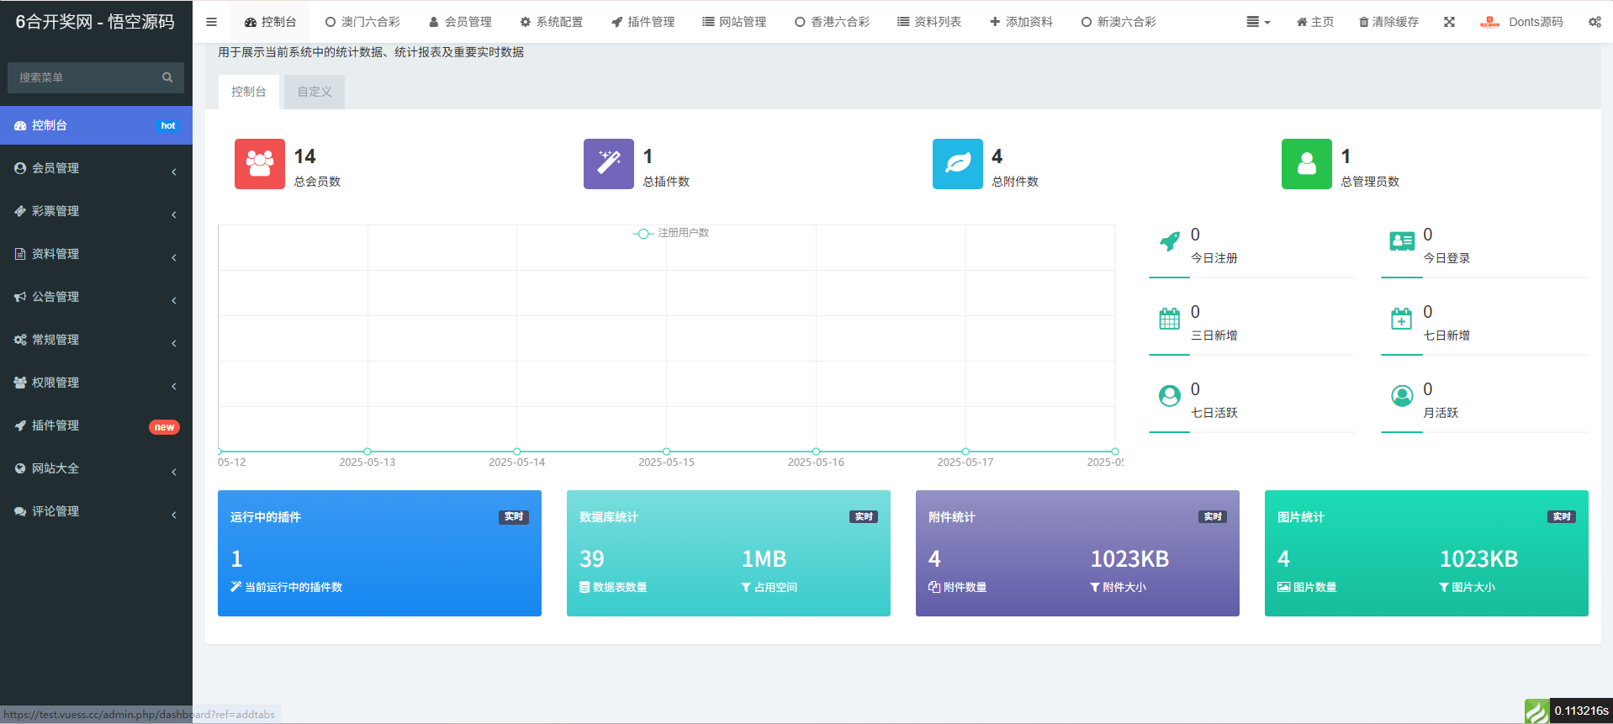Go to 主页 home link
Viewport: 1613px width, 724px height.
tap(1314, 22)
